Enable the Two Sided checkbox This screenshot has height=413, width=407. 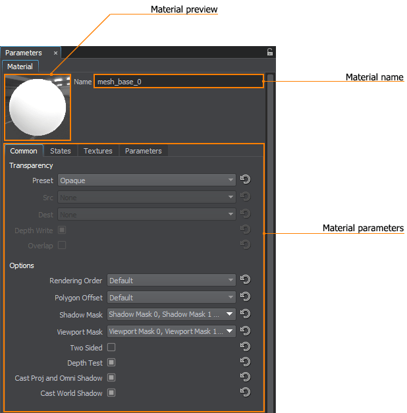[x=111, y=347]
